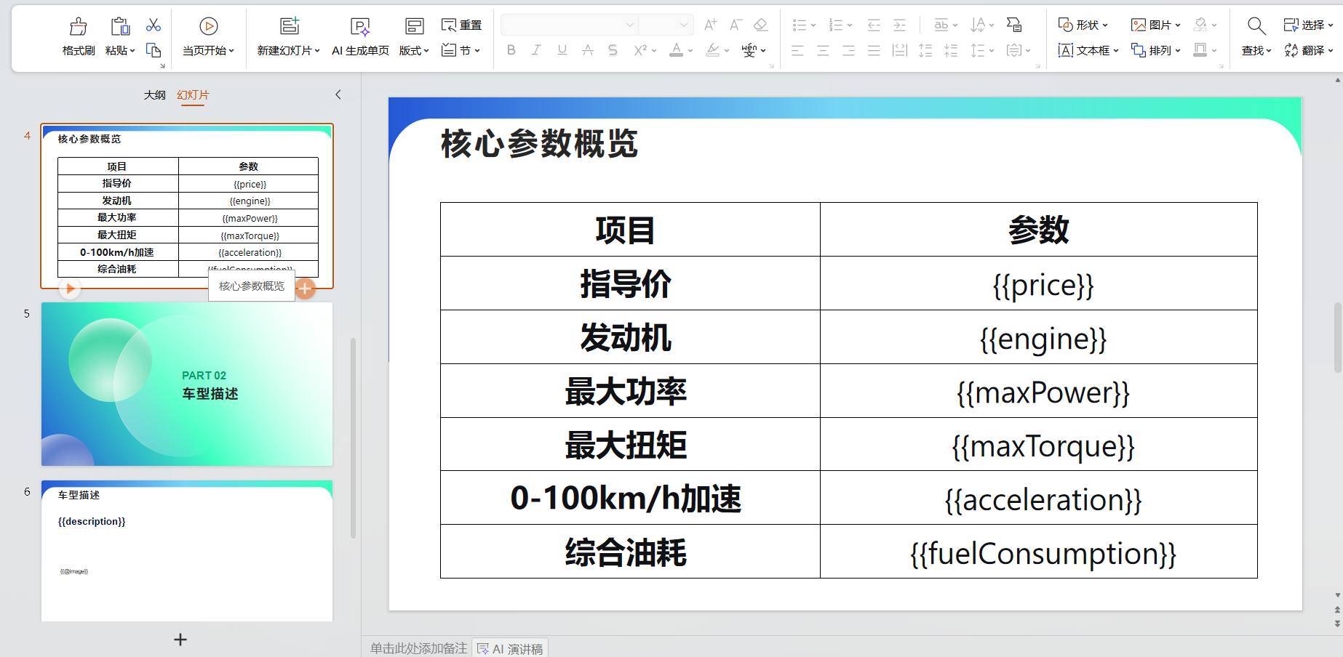Click AI 生成单页 button

pos(360,37)
